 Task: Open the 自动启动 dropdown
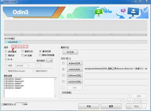[49, 61]
